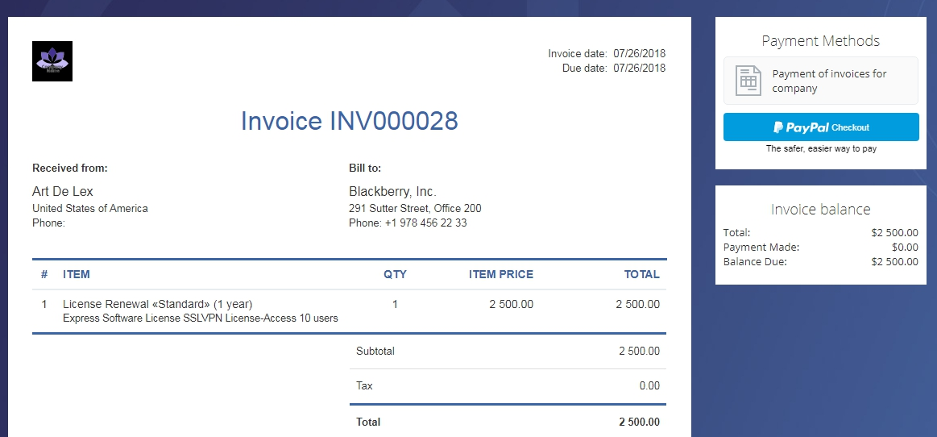Viewport: 937px width, 437px height.
Task: Select Payment of invoices for company option
Action: [x=820, y=81]
